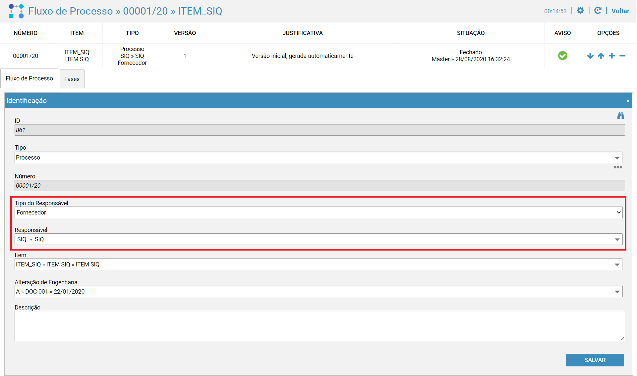Image resolution: width=637 pixels, height=376 pixels.
Task: Switch to the Fases tab
Action: (72, 79)
